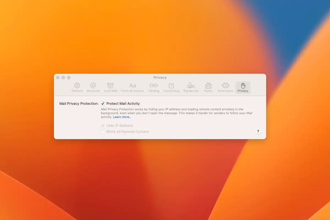
Task: Select the Extensions puzzle piece icon
Action: pyautogui.click(x=226, y=86)
